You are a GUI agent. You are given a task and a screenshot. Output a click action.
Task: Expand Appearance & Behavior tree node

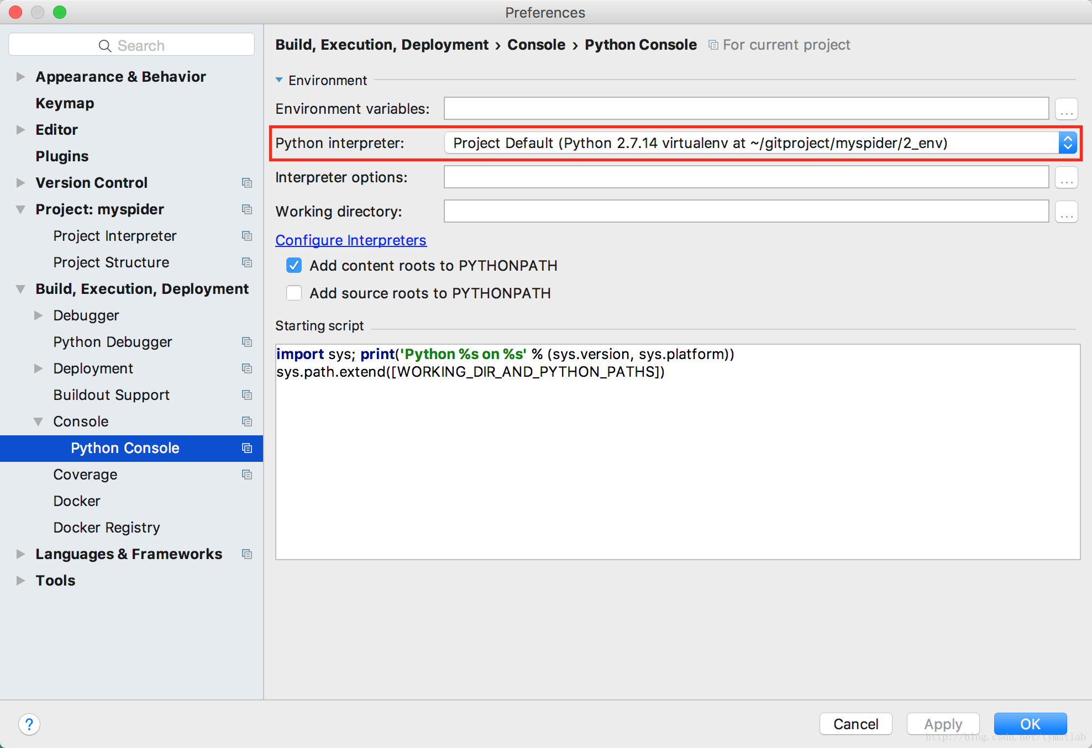pos(20,77)
